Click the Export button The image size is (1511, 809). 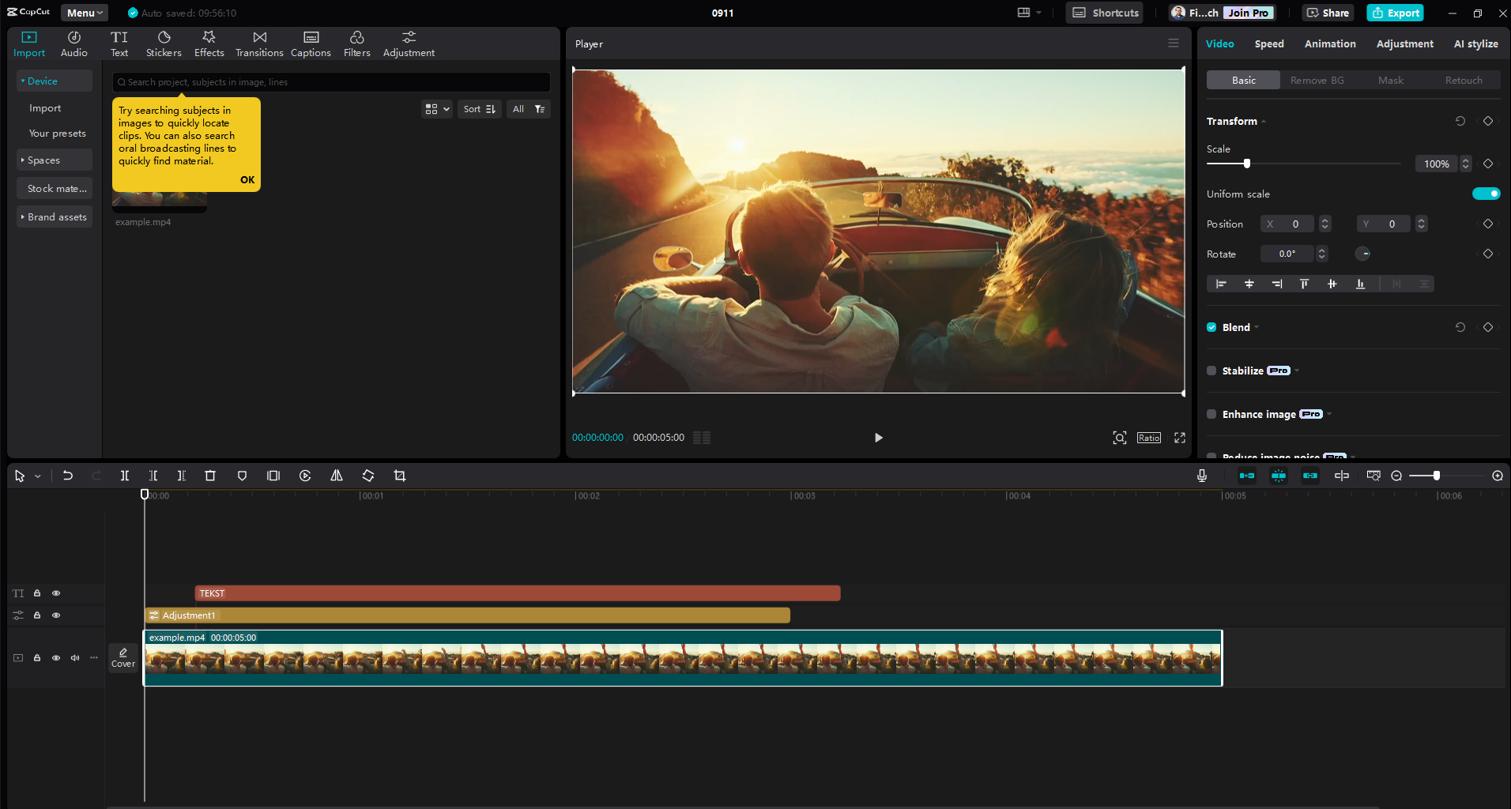click(1396, 13)
